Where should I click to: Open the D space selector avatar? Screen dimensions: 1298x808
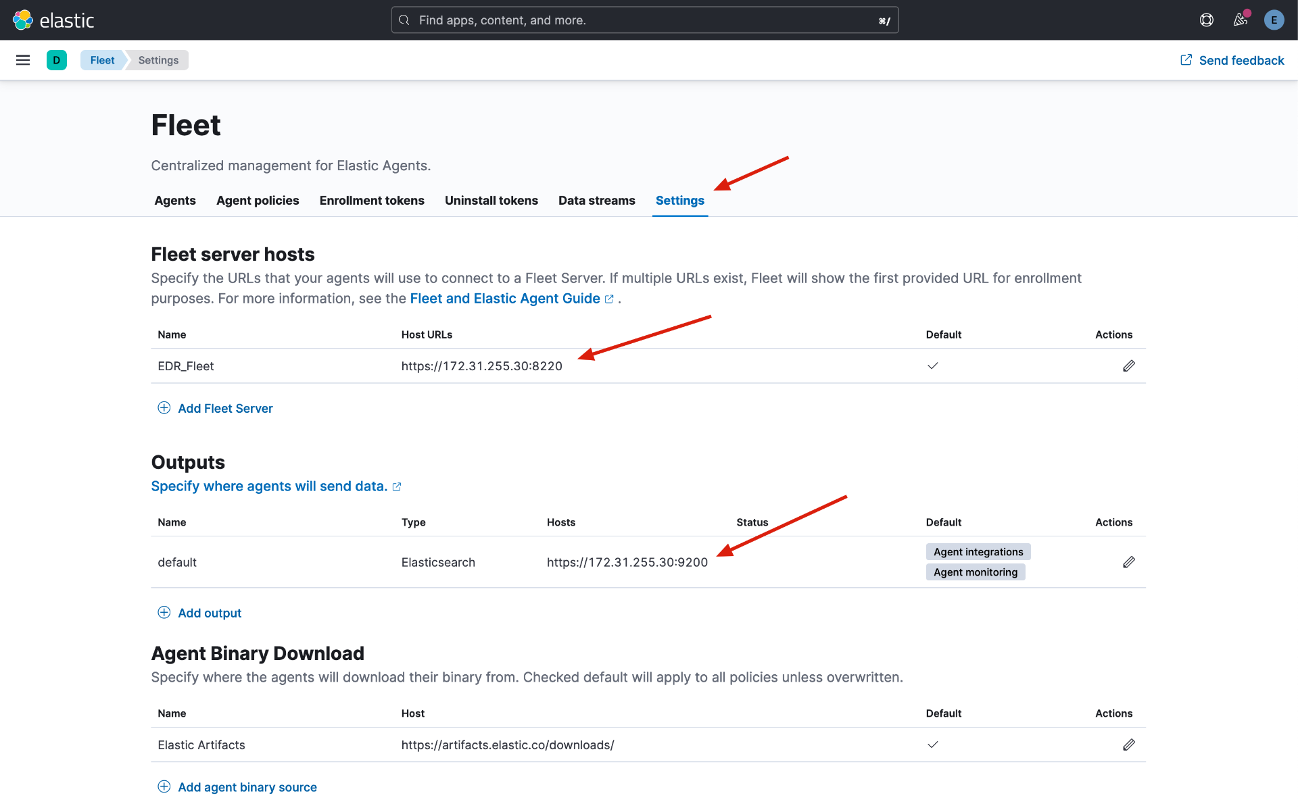click(57, 60)
